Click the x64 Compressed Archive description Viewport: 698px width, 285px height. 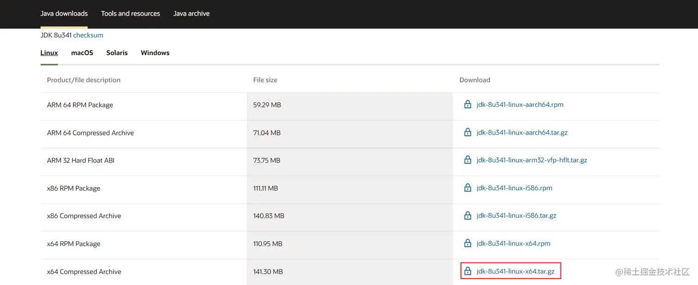click(84, 272)
